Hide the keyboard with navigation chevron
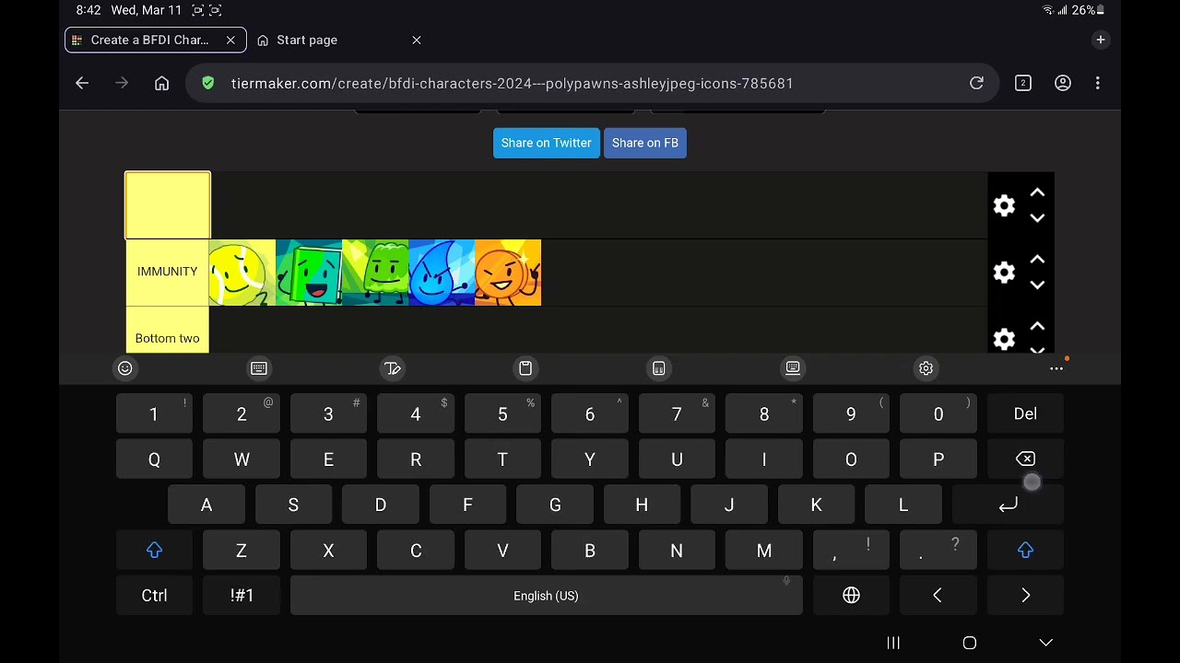Viewport: 1180px width, 663px height. pyautogui.click(x=1045, y=643)
